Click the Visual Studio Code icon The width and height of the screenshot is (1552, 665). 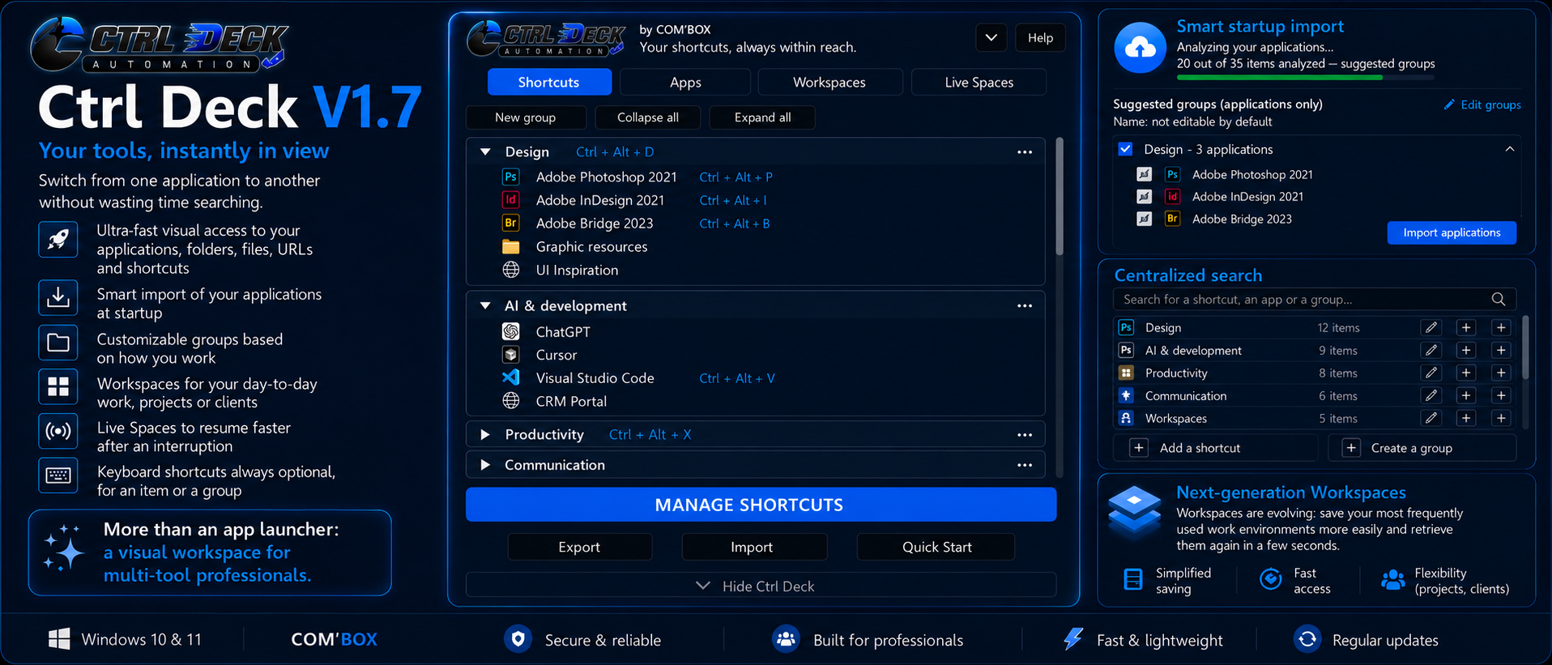click(510, 377)
